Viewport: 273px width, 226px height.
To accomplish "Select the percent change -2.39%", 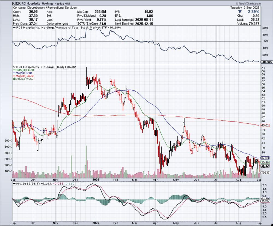I will tap(253, 12).
